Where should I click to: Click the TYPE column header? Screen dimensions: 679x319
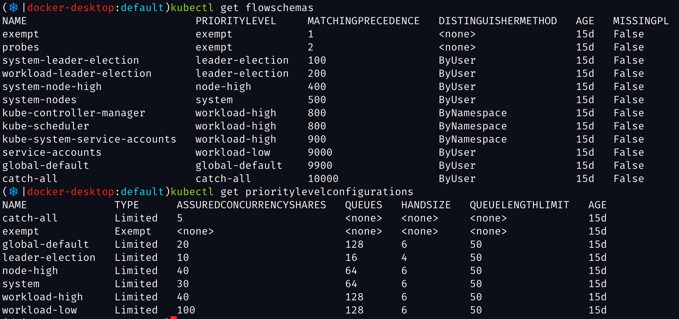point(127,205)
